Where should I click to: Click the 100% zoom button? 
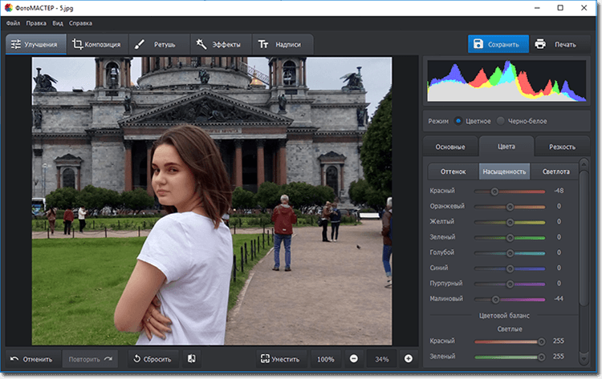click(325, 359)
